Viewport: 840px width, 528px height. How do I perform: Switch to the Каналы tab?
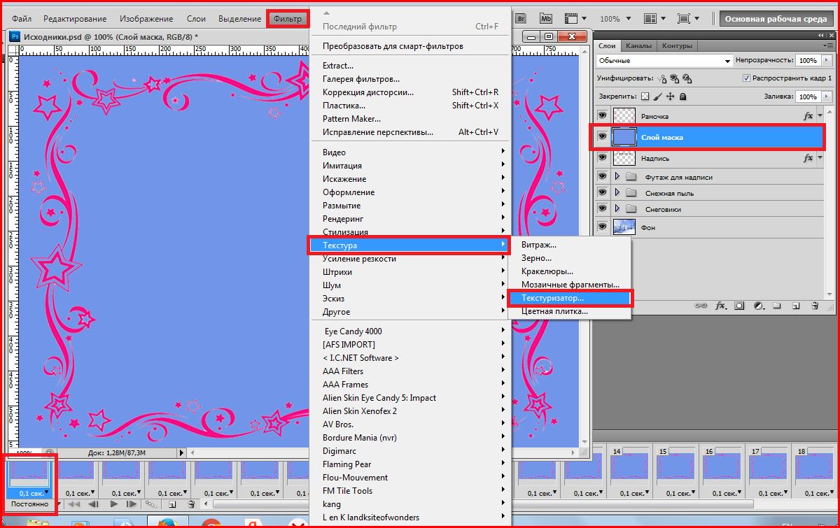pos(638,46)
